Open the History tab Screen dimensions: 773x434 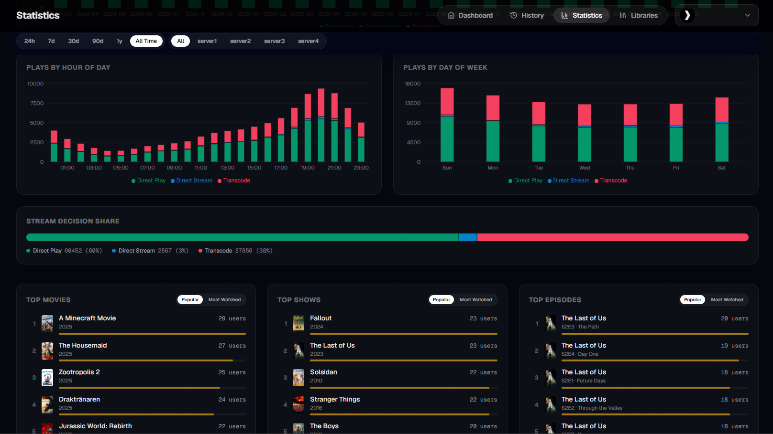(x=527, y=15)
